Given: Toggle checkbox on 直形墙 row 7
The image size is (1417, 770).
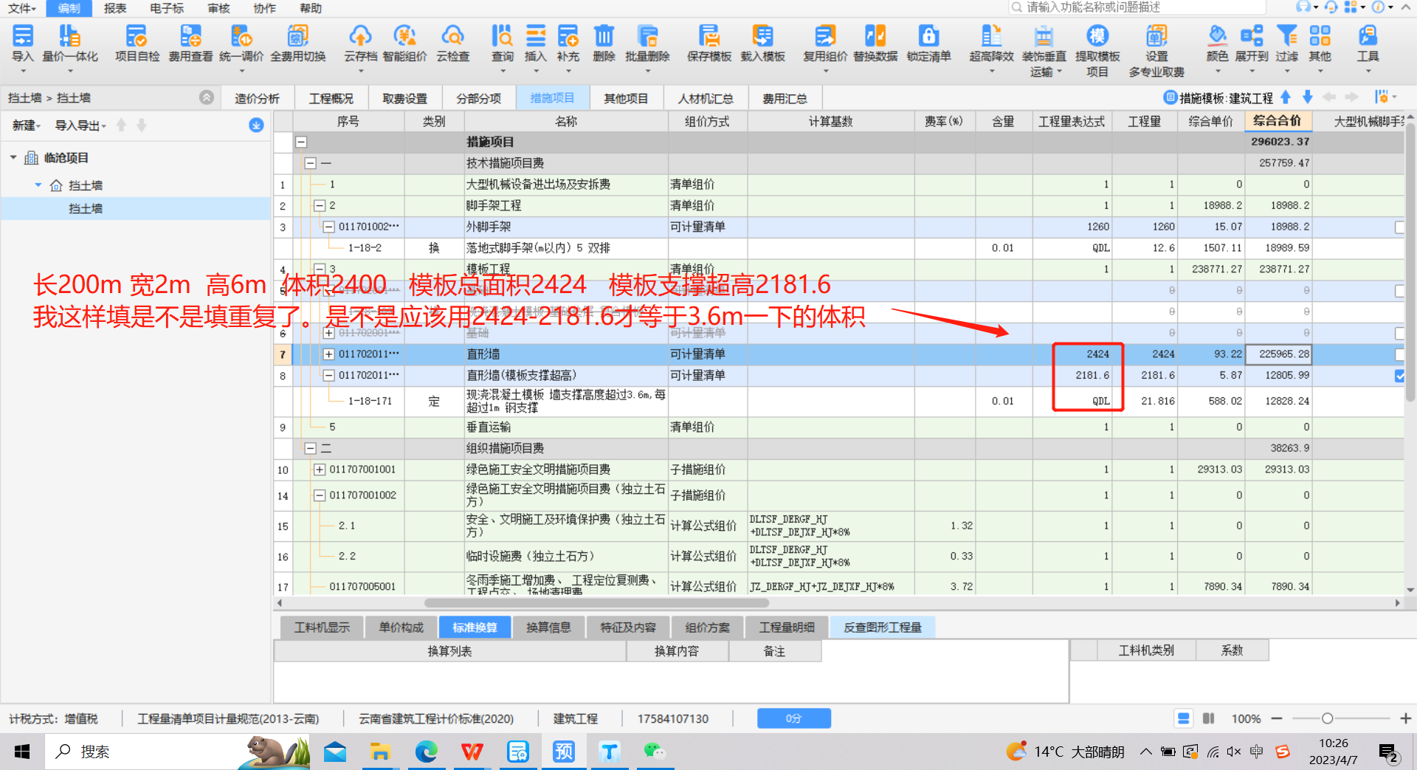Looking at the screenshot, I should 1400,354.
